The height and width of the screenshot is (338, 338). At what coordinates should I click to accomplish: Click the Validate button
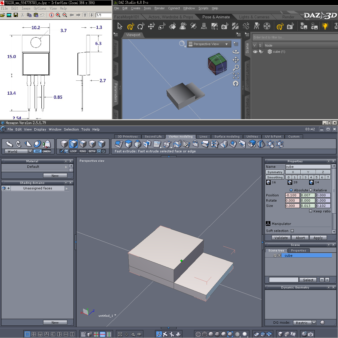281,237
